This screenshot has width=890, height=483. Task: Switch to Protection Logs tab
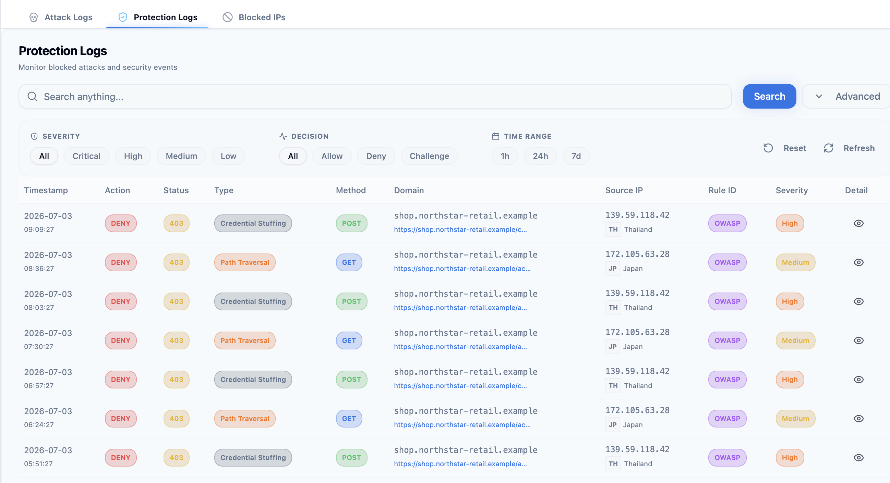tap(158, 17)
